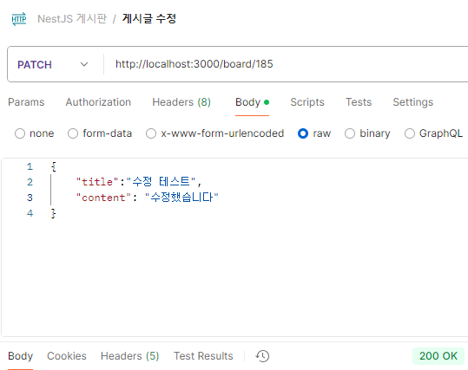Click the request URL input field
Viewport: 468px width, 370px height.
pyautogui.click(x=287, y=64)
